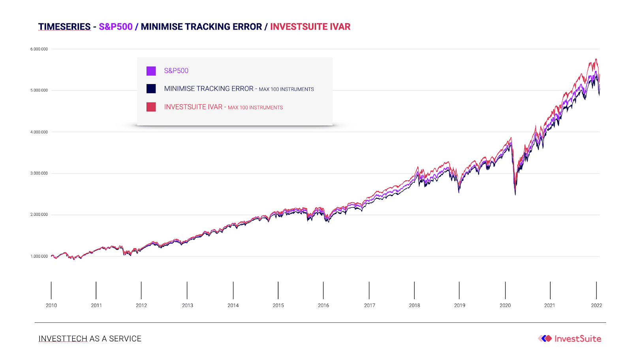Click the 2016 timeline tick mark
Screen dimensions: 632x354
323,290
